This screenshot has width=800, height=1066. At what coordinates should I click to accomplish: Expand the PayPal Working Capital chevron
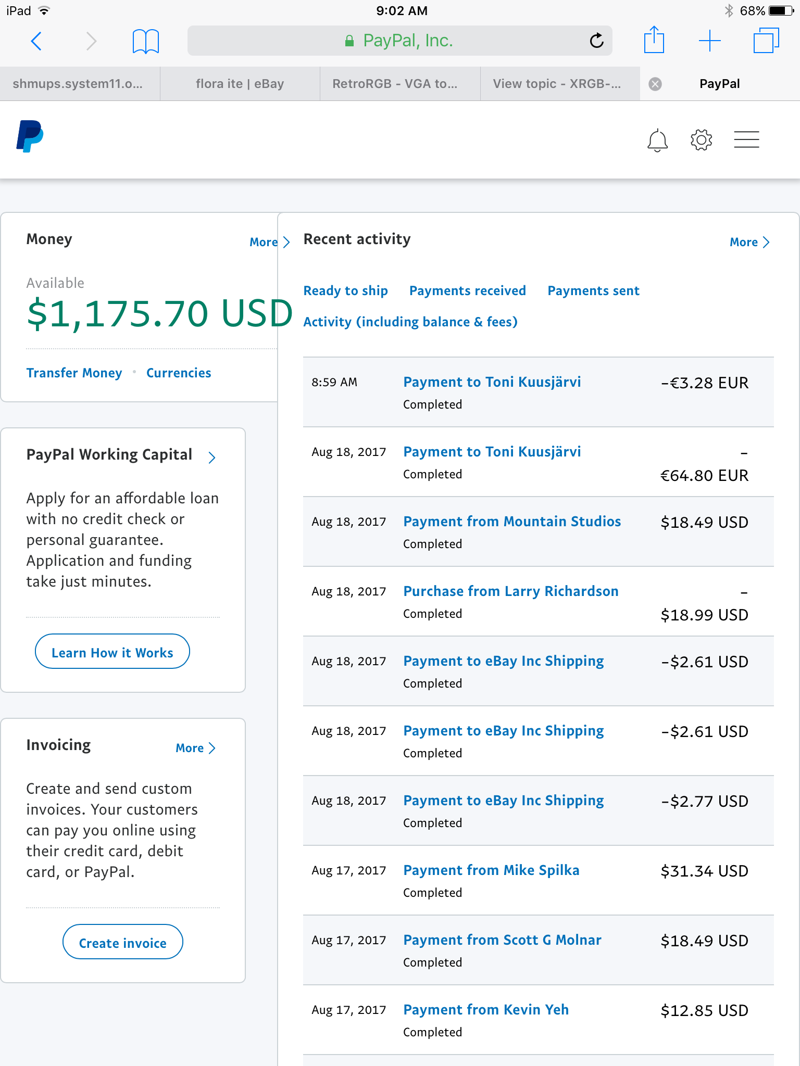pyautogui.click(x=212, y=457)
